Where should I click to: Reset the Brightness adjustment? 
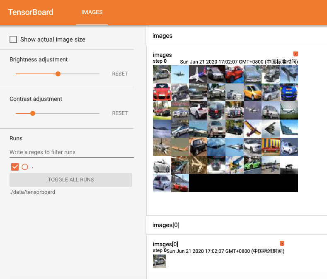coord(120,74)
